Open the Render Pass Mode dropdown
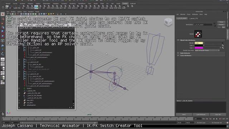Viewport: 229px width, 129px height. click(207, 50)
